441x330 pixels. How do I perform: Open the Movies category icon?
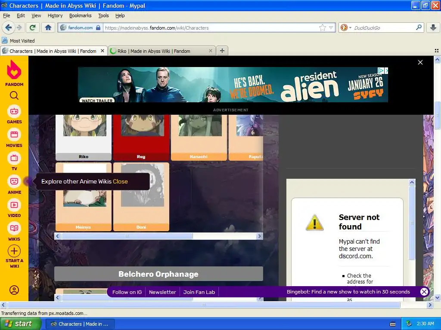14,134
